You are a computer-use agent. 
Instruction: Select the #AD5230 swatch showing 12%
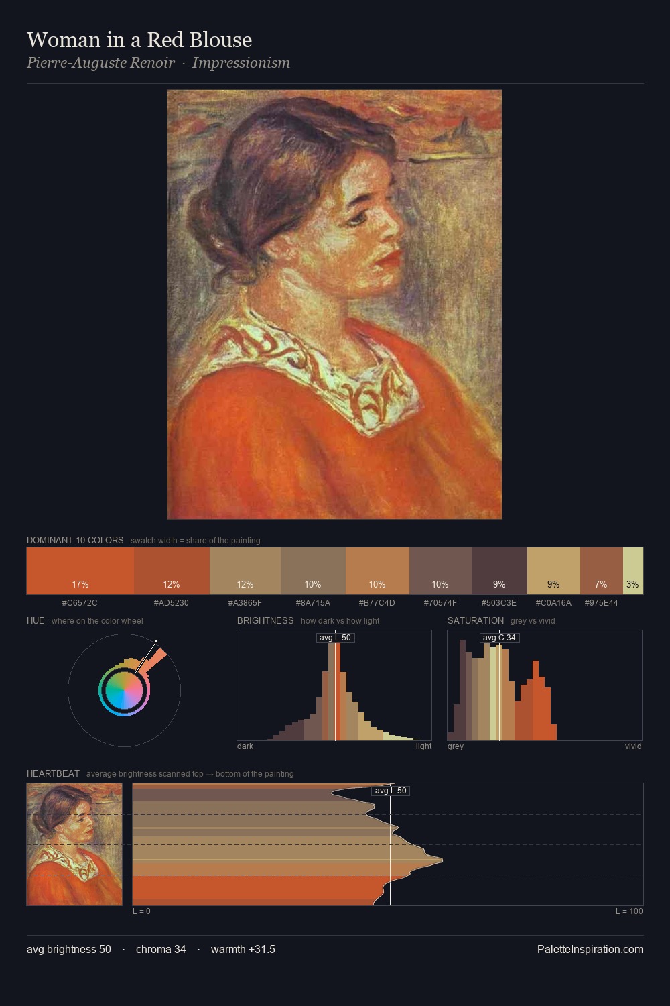click(172, 571)
